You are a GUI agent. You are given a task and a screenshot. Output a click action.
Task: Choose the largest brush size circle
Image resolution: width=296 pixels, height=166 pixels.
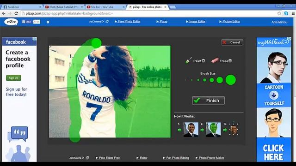point(231,80)
